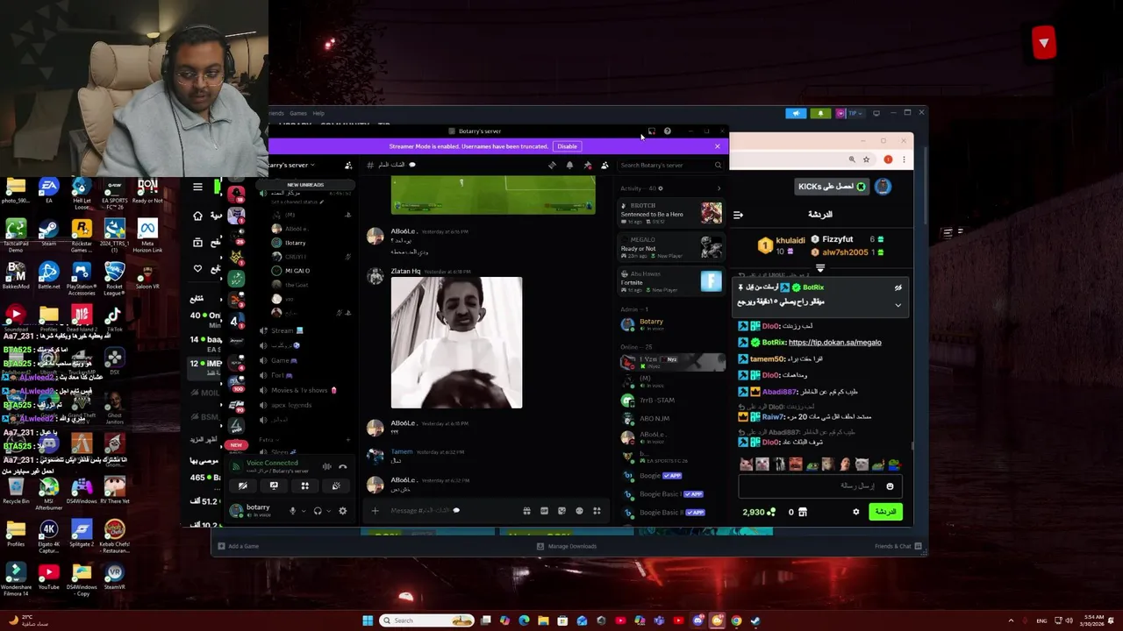Collapse Kick chat sidebar arrow icon
This screenshot has width=1123, height=631.
pos(738,215)
